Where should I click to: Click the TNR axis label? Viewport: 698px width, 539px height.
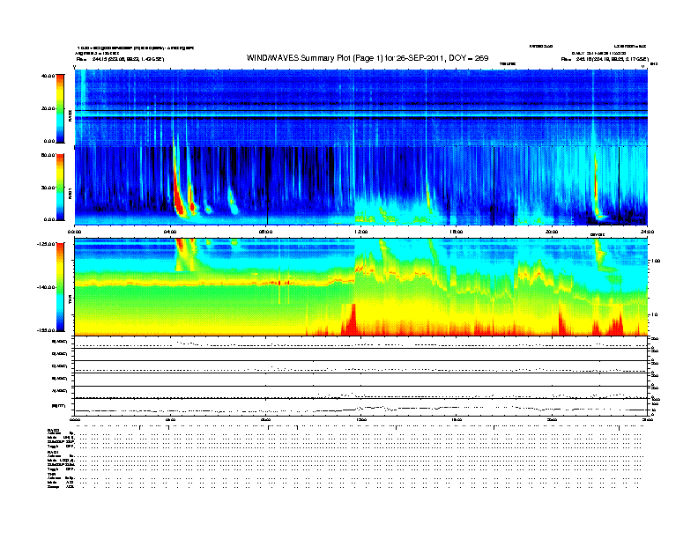70,301
